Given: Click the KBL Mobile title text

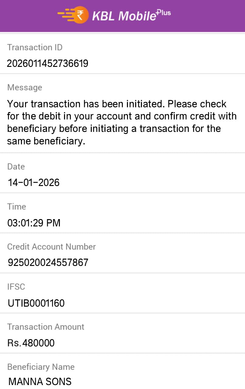Looking at the screenshot, I should click(124, 16).
